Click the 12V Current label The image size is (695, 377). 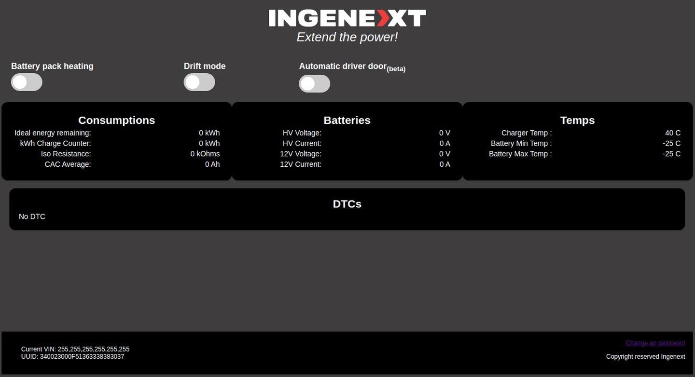click(x=301, y=164)
